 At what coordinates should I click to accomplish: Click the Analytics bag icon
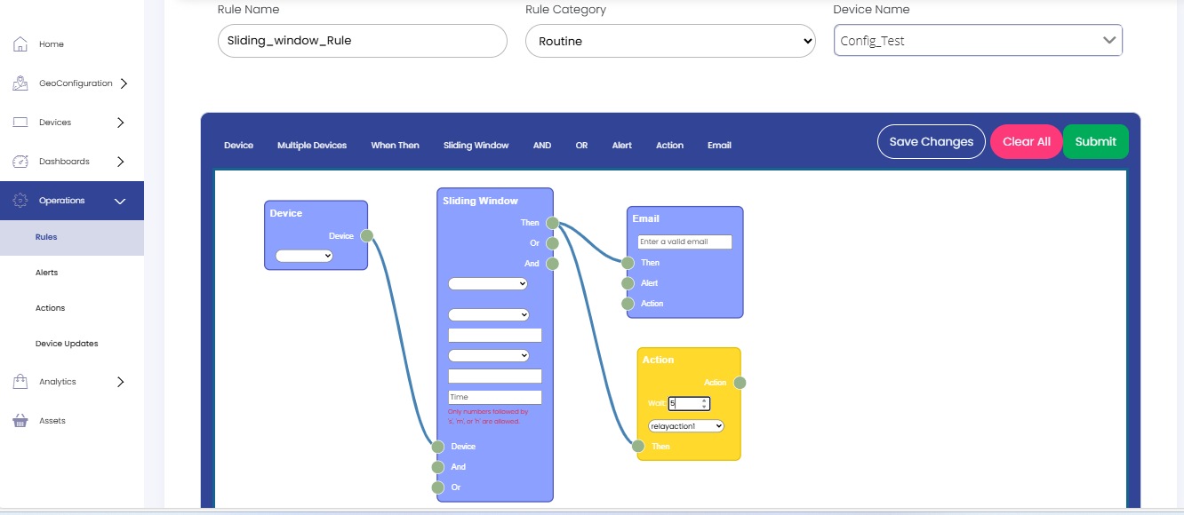click(x=20, y=382)
